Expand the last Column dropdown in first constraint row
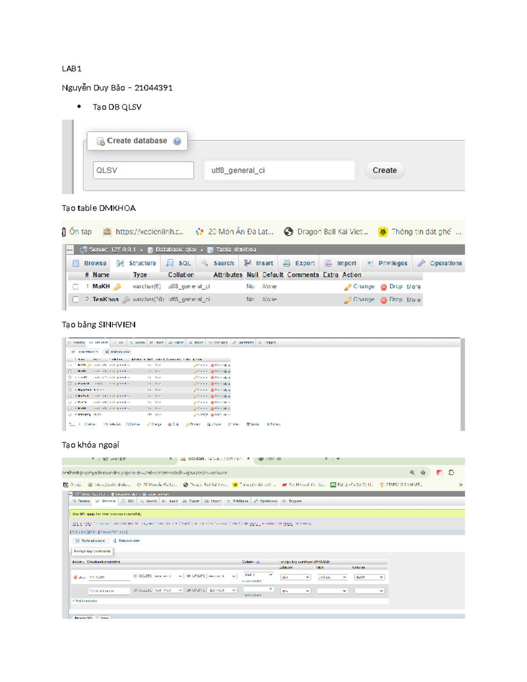This screenshot has height=682, width=527. click(x=369, y=577)
